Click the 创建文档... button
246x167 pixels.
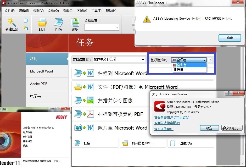(191, 143)
